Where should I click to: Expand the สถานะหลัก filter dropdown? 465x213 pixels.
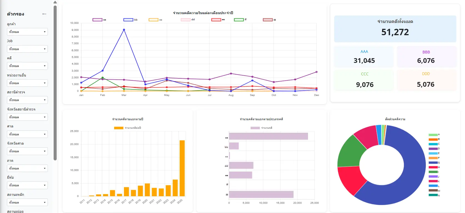(27, 202)
